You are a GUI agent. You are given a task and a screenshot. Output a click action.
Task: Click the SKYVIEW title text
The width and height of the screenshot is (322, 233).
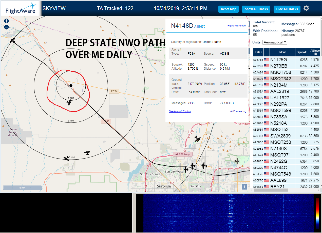[x=54, y=8]
